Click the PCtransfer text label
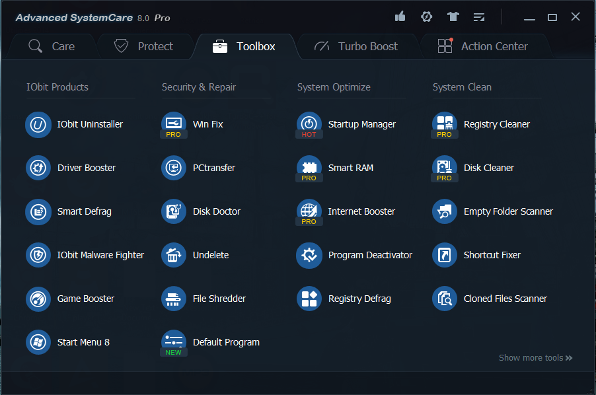596x395 pixels. tap(214, 168)
